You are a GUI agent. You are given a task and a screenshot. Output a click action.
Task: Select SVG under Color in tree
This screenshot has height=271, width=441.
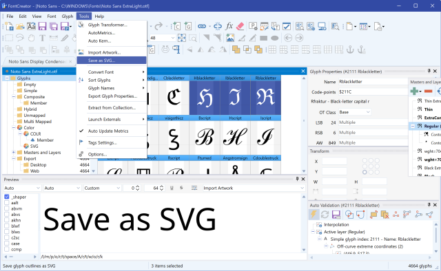tap(34, 146)
